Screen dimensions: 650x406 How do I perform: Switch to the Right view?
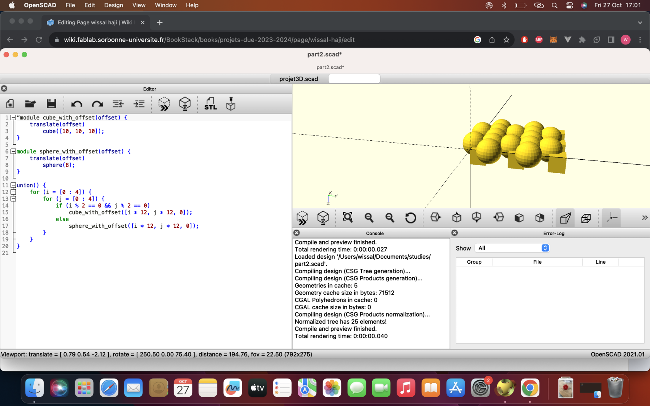[x=436, y=217]
